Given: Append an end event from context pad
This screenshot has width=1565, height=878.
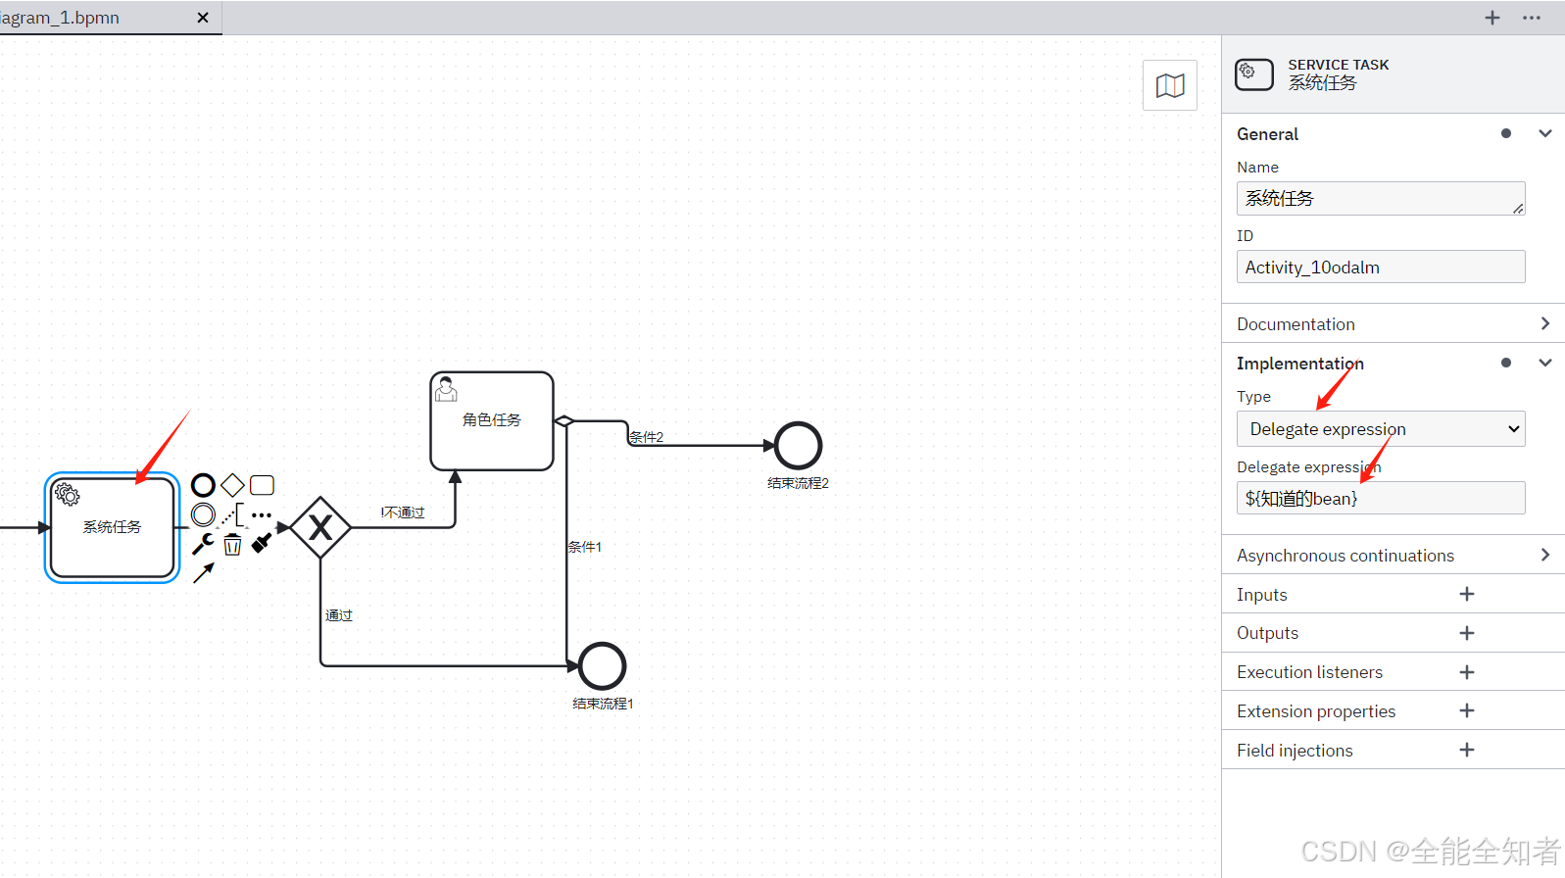Looking at the screenshot, I should tap(203, 485).
